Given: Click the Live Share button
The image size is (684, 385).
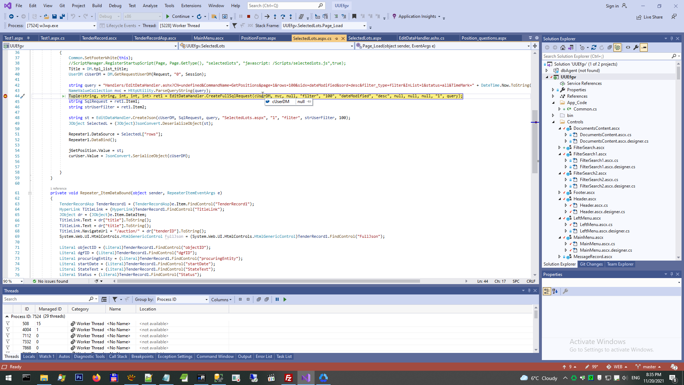Looking at the screenshot, I should coord(650,17).
